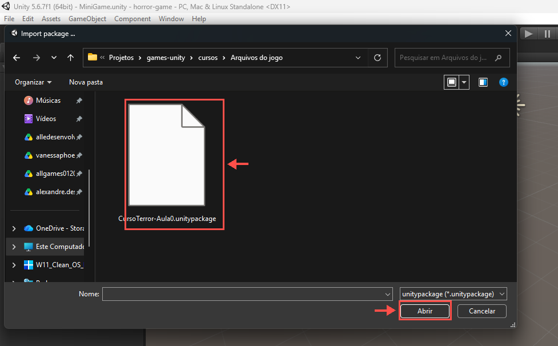Click the Abrir button
Screen dimensions: 558x346
tap(425, 311)
